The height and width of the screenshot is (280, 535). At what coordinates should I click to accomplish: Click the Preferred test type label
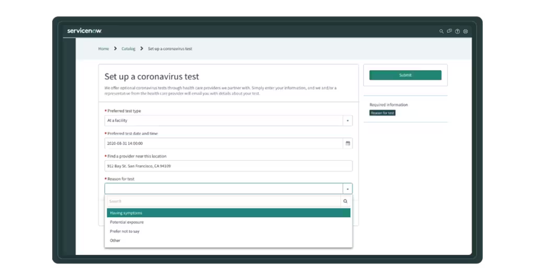[x=124, y=111]
